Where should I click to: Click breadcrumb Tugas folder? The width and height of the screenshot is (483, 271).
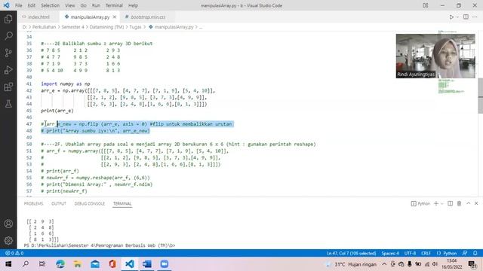click(x=135, y=27)
